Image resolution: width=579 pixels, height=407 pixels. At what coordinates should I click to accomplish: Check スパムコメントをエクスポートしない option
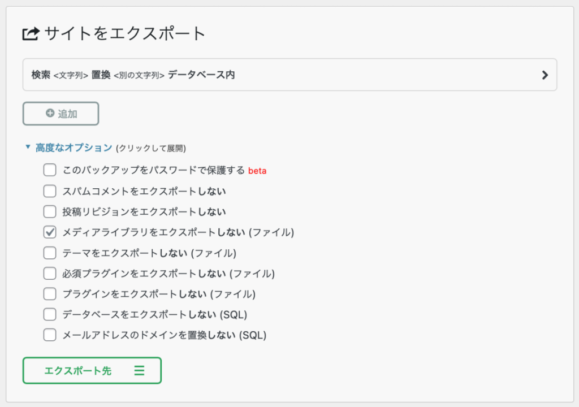click(x=50, y=191)
